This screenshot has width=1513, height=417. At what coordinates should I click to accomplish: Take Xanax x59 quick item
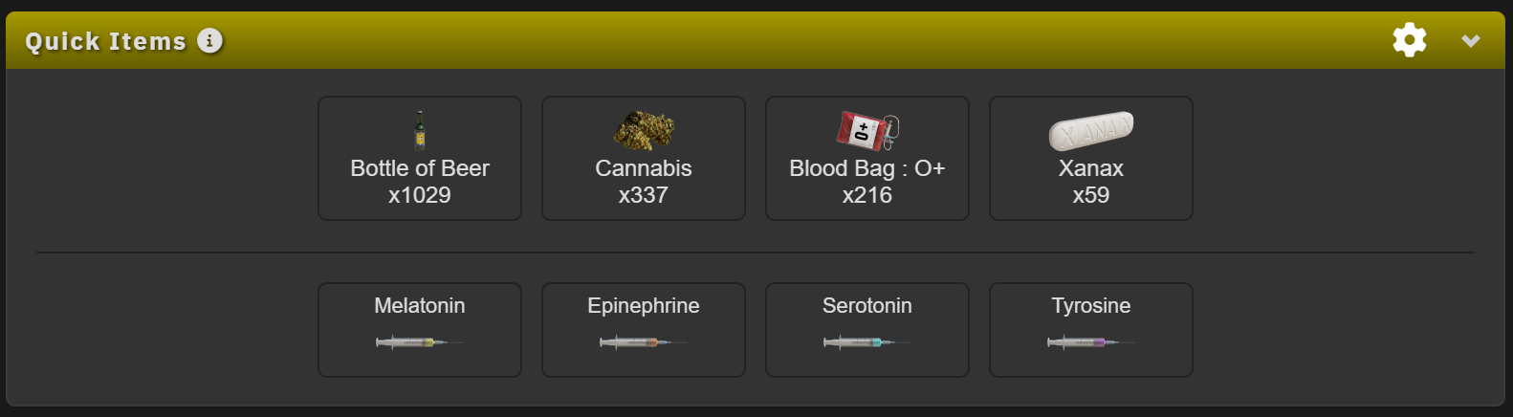1091,182
